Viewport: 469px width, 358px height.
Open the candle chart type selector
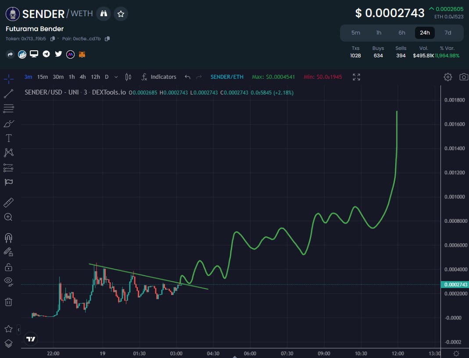pos(128,77)
